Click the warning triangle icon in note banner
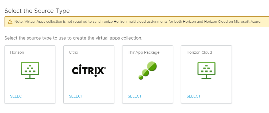The width and height of the screenshot is (269, 113). pyautogui.click(x=10, y=22)
